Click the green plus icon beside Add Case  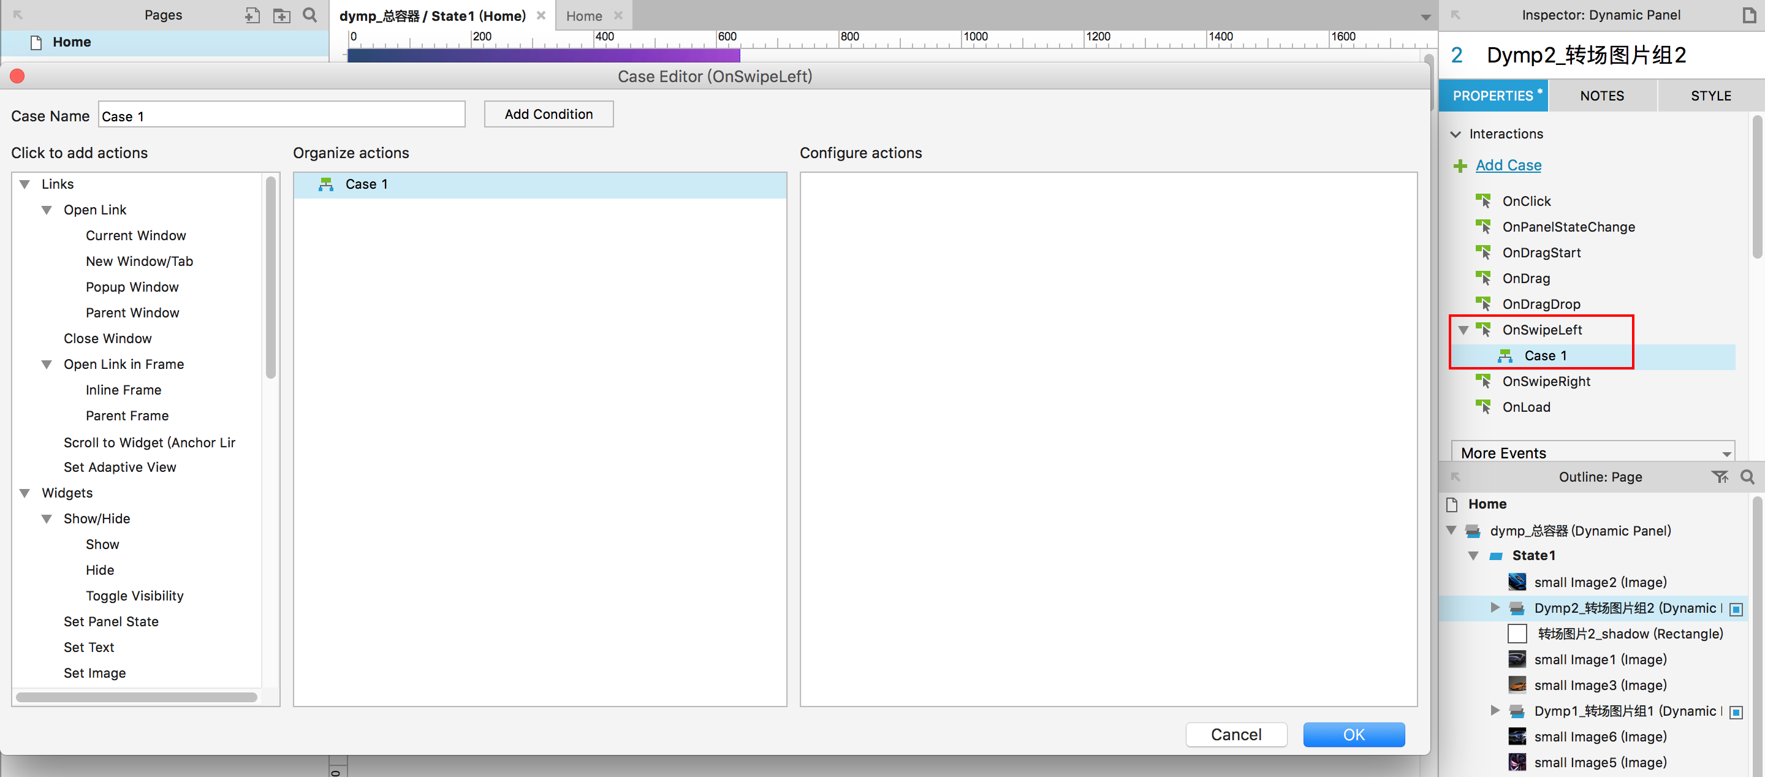[x=1460, y=166]
